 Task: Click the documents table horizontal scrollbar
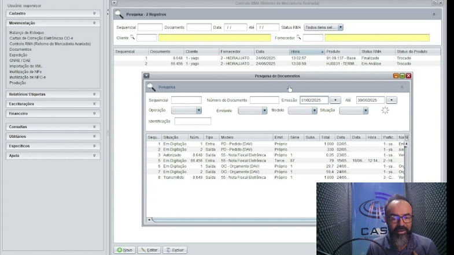[234, 220]
